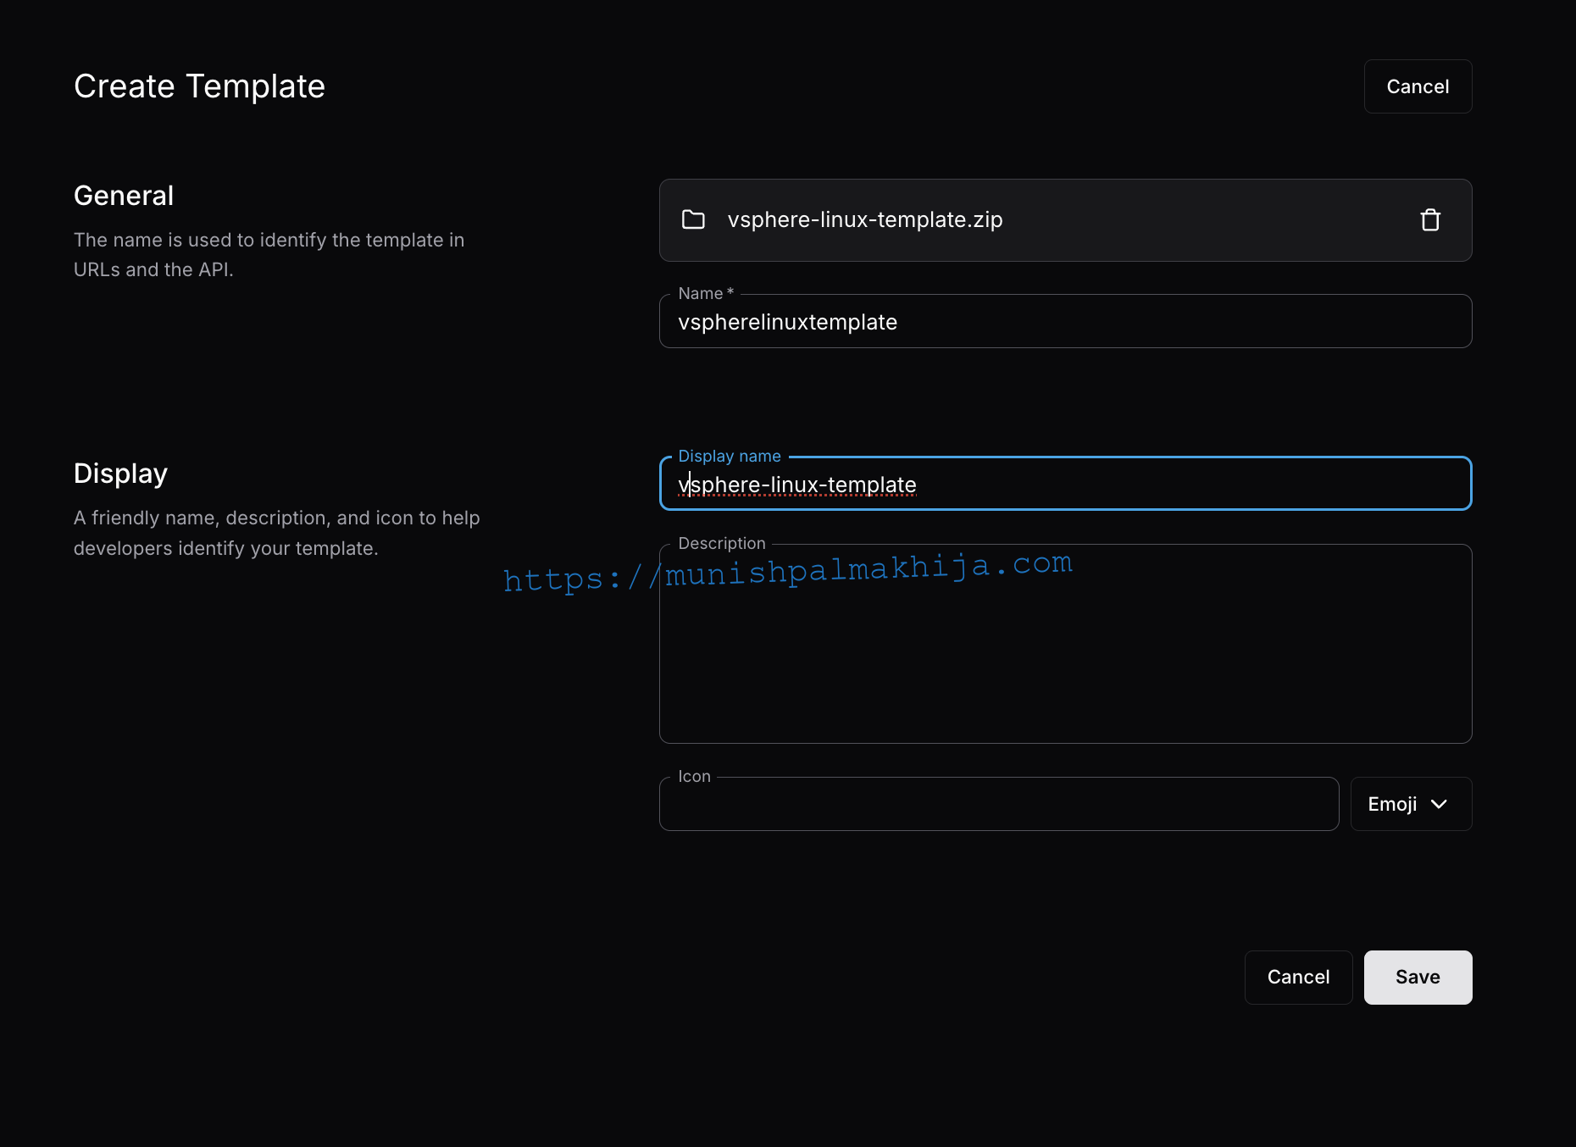
Task: Click the munishpalmakhija.com watermark URL
Action: pyautogui.click(x=788, y=572)
